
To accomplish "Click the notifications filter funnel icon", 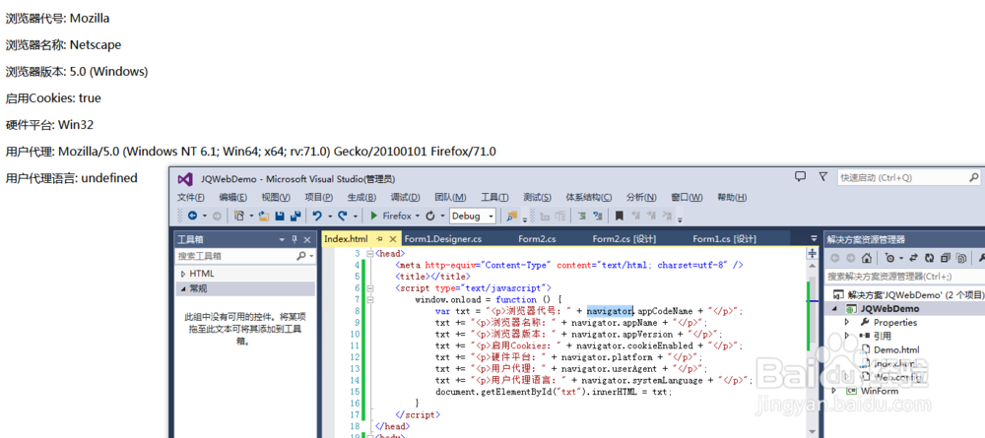I will click(822, 177).
